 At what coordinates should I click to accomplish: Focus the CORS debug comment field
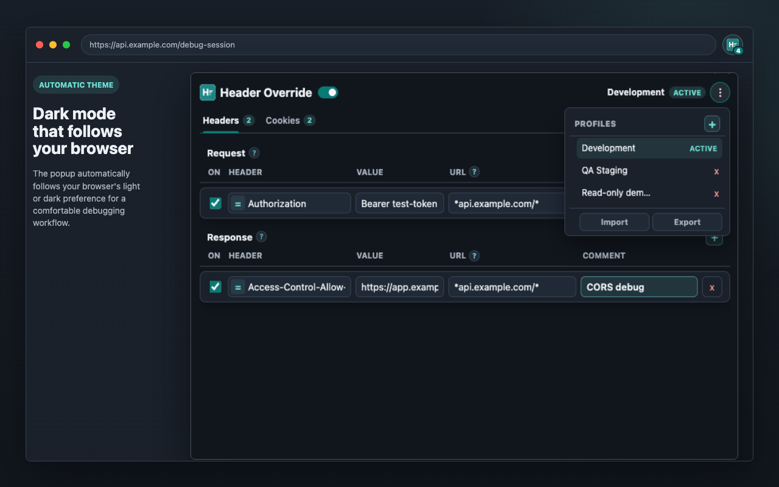[639, 287]
